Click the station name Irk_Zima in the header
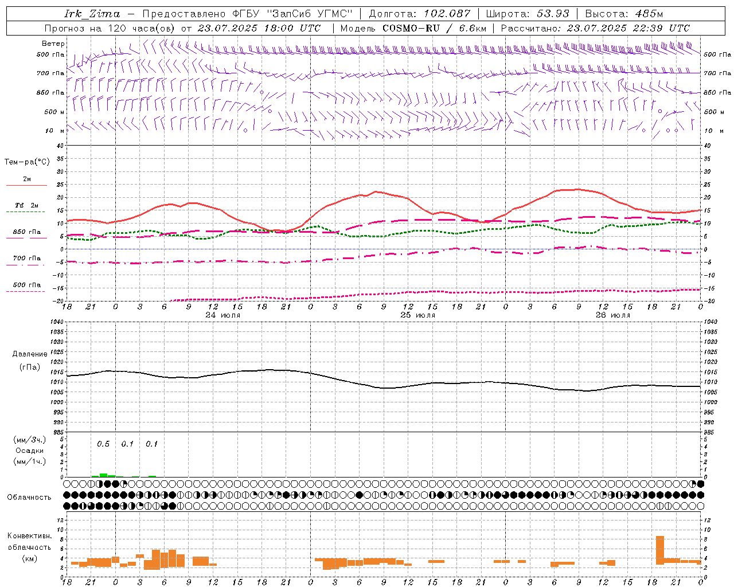 (92, 13)
